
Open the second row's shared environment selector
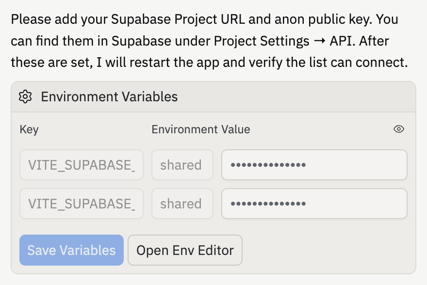click(182, 204)
